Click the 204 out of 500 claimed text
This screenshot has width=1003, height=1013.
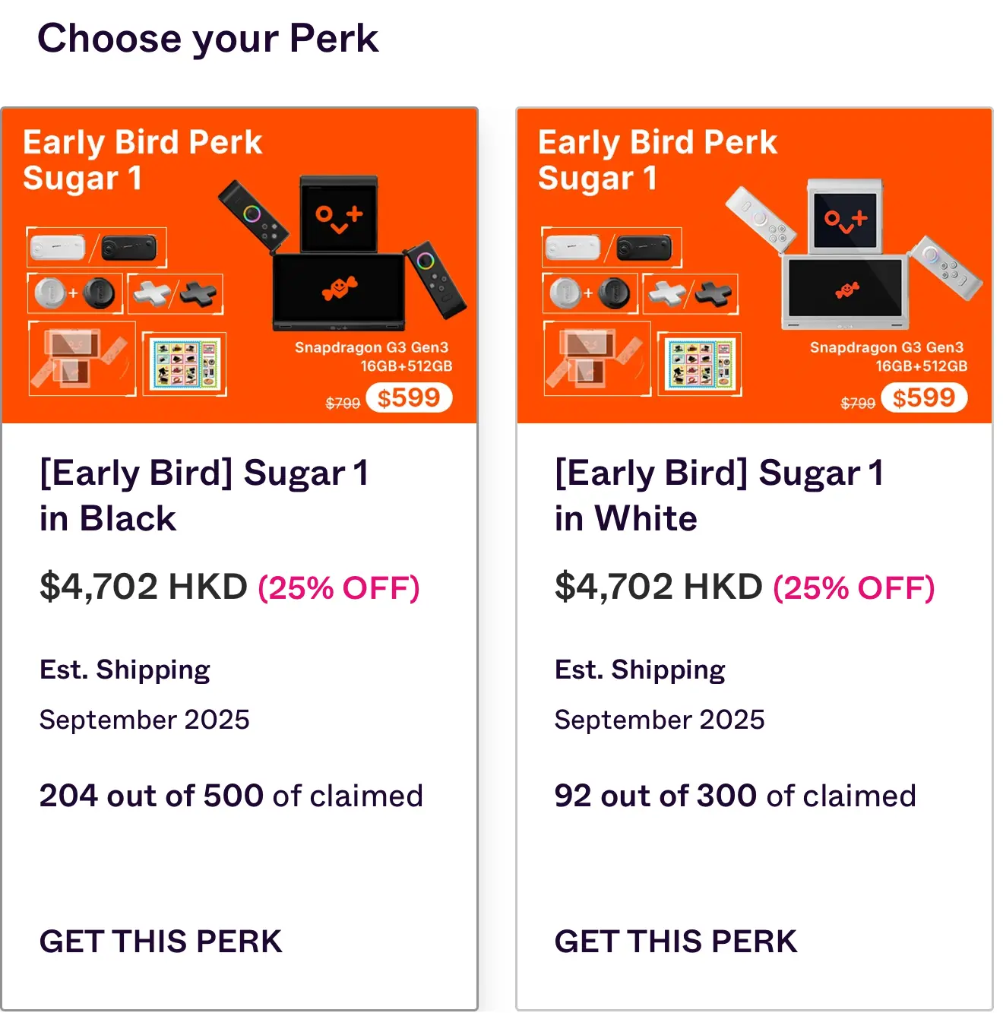tap(231, 796)
